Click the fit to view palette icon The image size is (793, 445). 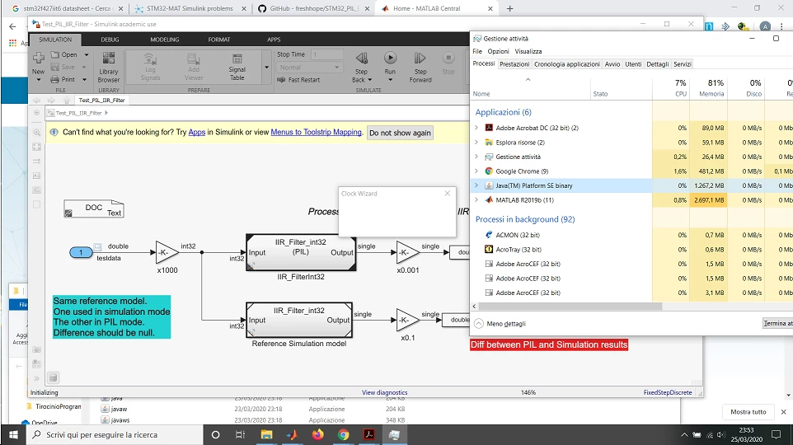coord(36,147)
